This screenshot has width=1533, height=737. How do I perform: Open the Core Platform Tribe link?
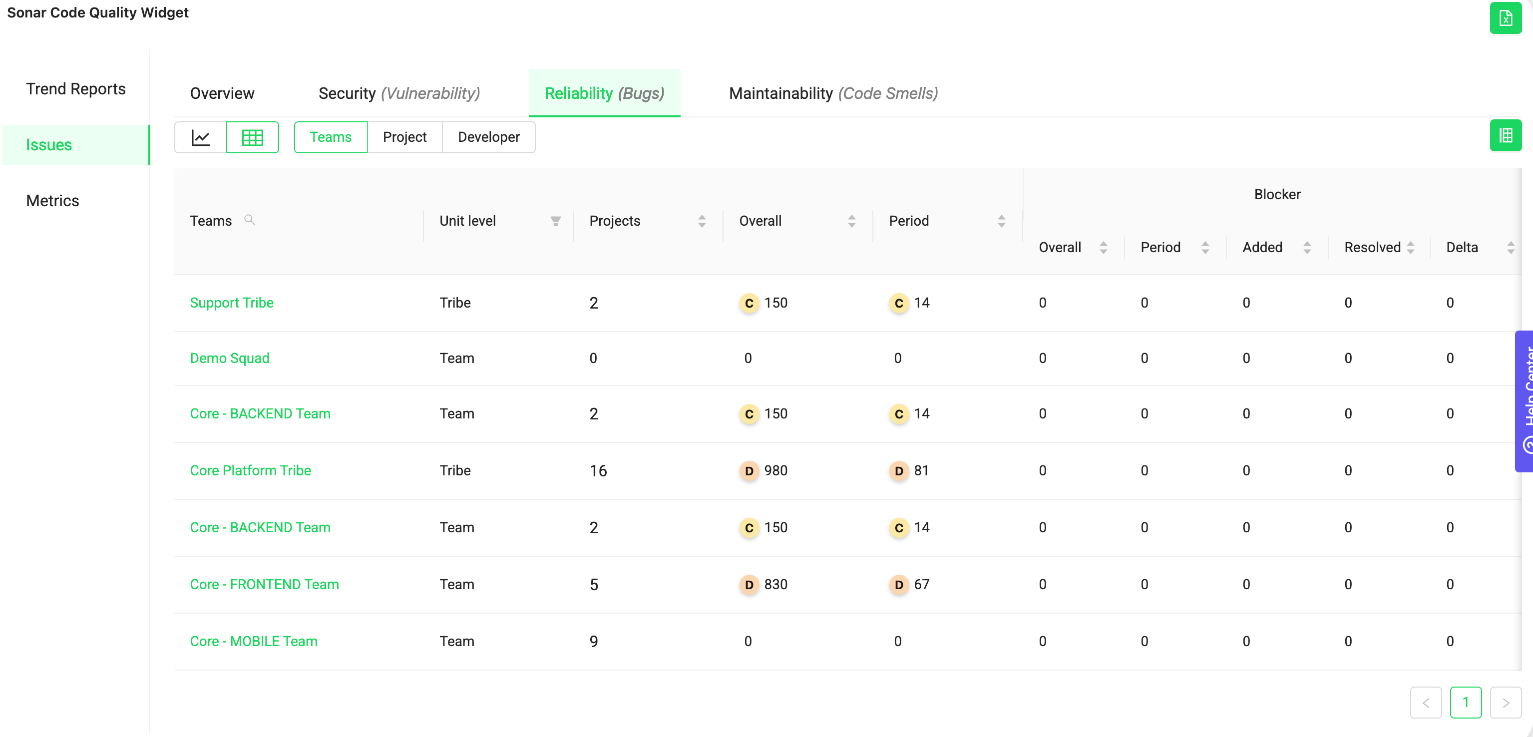tap(250, 470)
